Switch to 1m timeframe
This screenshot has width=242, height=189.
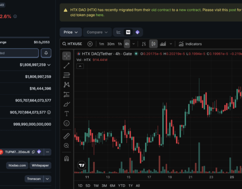click(x=101, y=44)
